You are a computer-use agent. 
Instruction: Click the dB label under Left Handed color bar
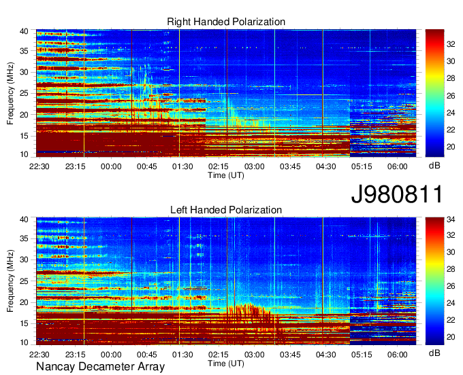(434, 353)
